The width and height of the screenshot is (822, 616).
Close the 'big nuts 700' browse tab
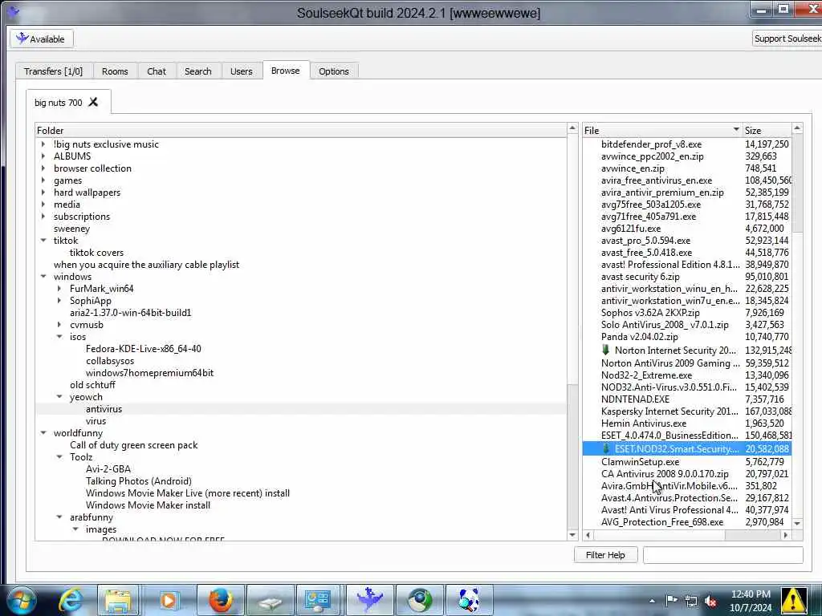pyautogui.click(x=93, y=102)
